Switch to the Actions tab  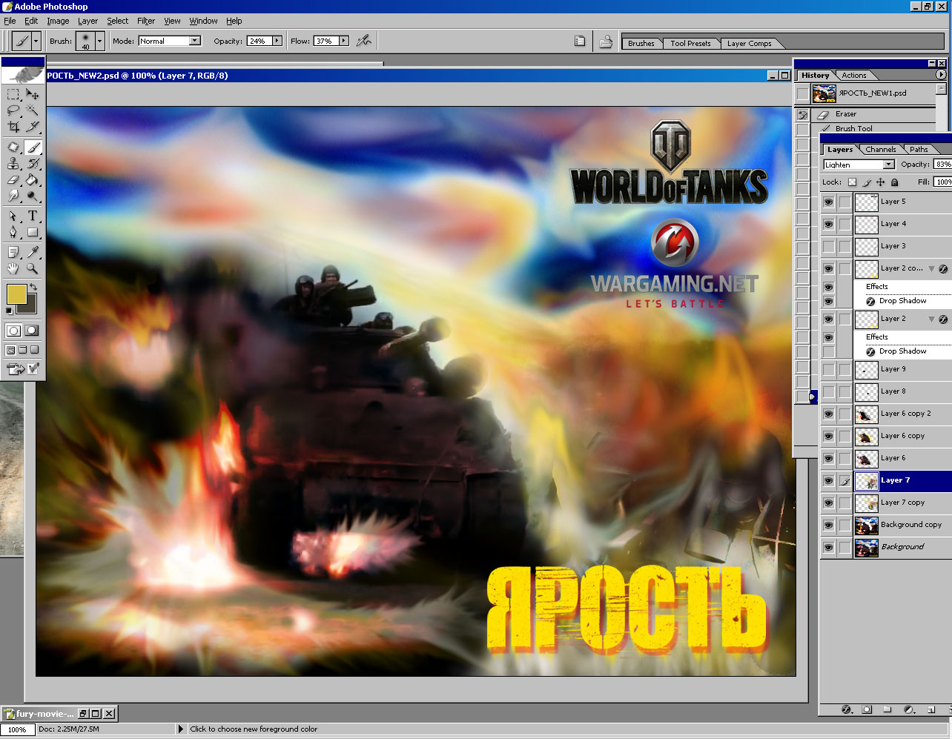854,75
